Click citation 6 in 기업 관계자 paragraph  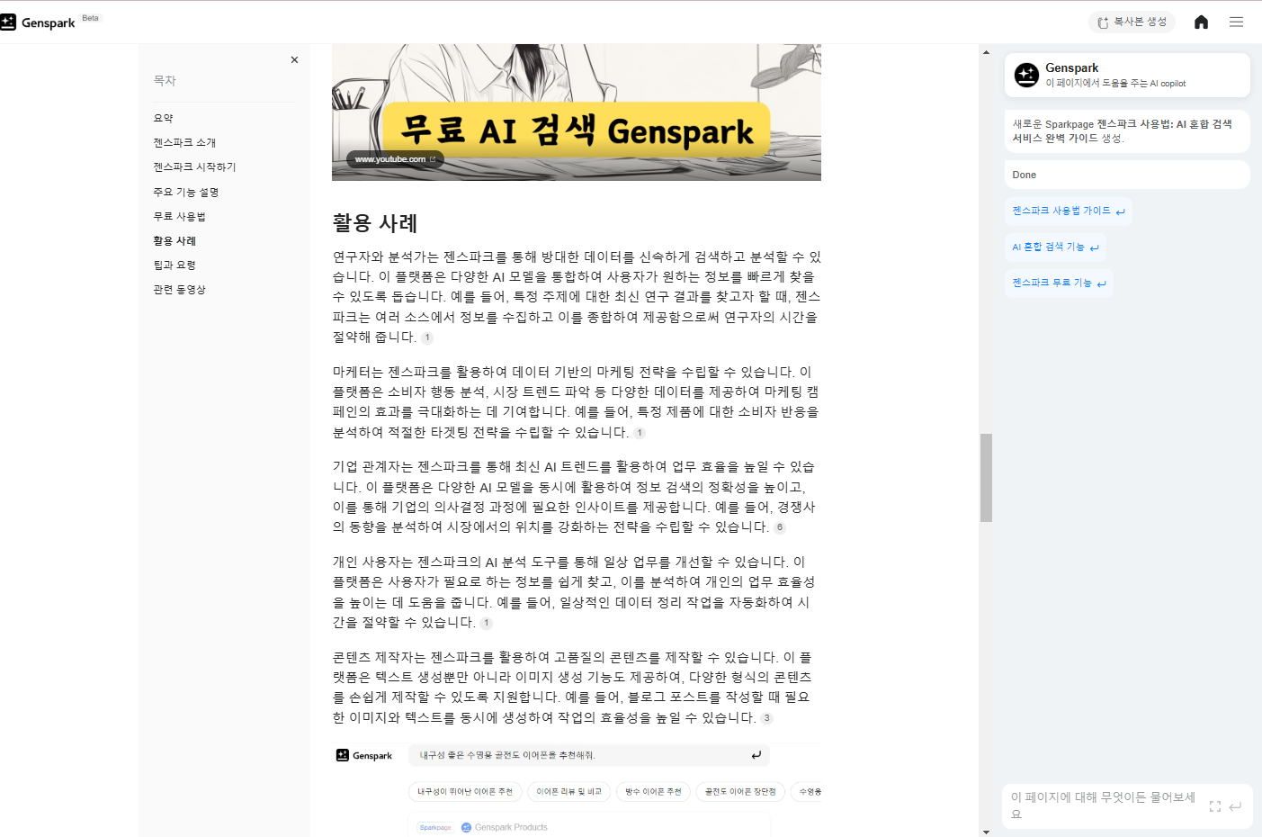coord(780,527)
